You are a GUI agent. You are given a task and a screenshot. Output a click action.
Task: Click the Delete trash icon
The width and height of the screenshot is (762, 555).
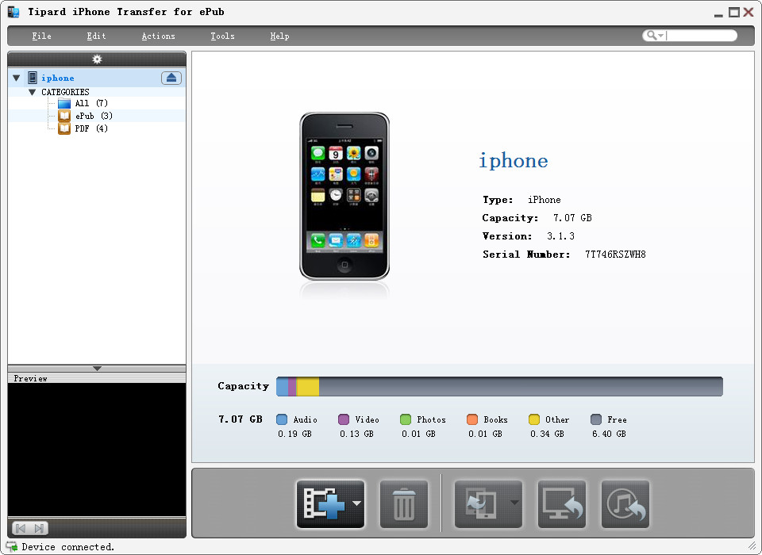click(x=403, y=503)
